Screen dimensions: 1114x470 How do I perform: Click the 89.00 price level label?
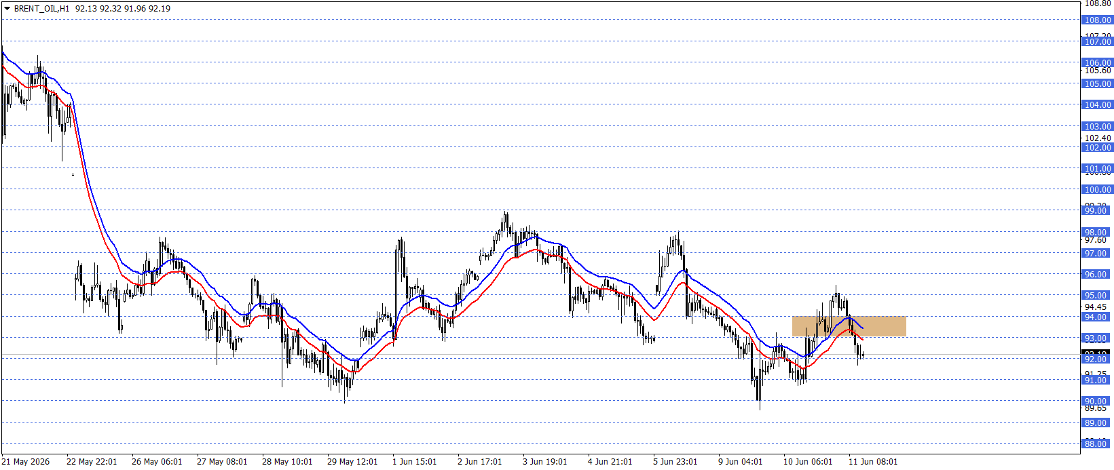pos(1096,423)
